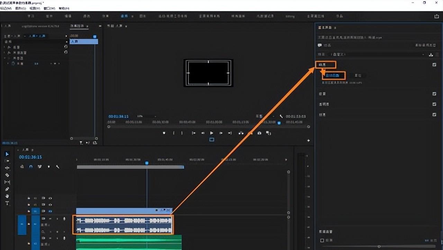Toggle Repair section checkbox
Screen dimensions: 443x250
434,94
